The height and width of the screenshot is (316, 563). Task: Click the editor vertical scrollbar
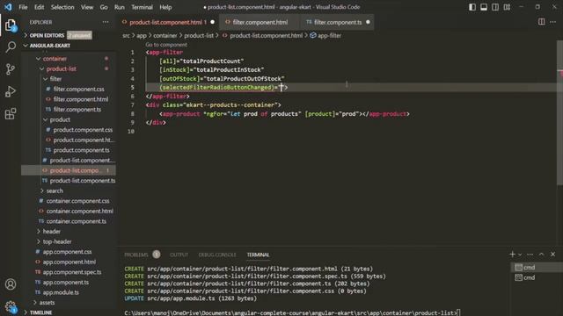(559, 113)
